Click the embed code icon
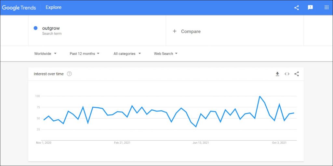 coord(287,74)
